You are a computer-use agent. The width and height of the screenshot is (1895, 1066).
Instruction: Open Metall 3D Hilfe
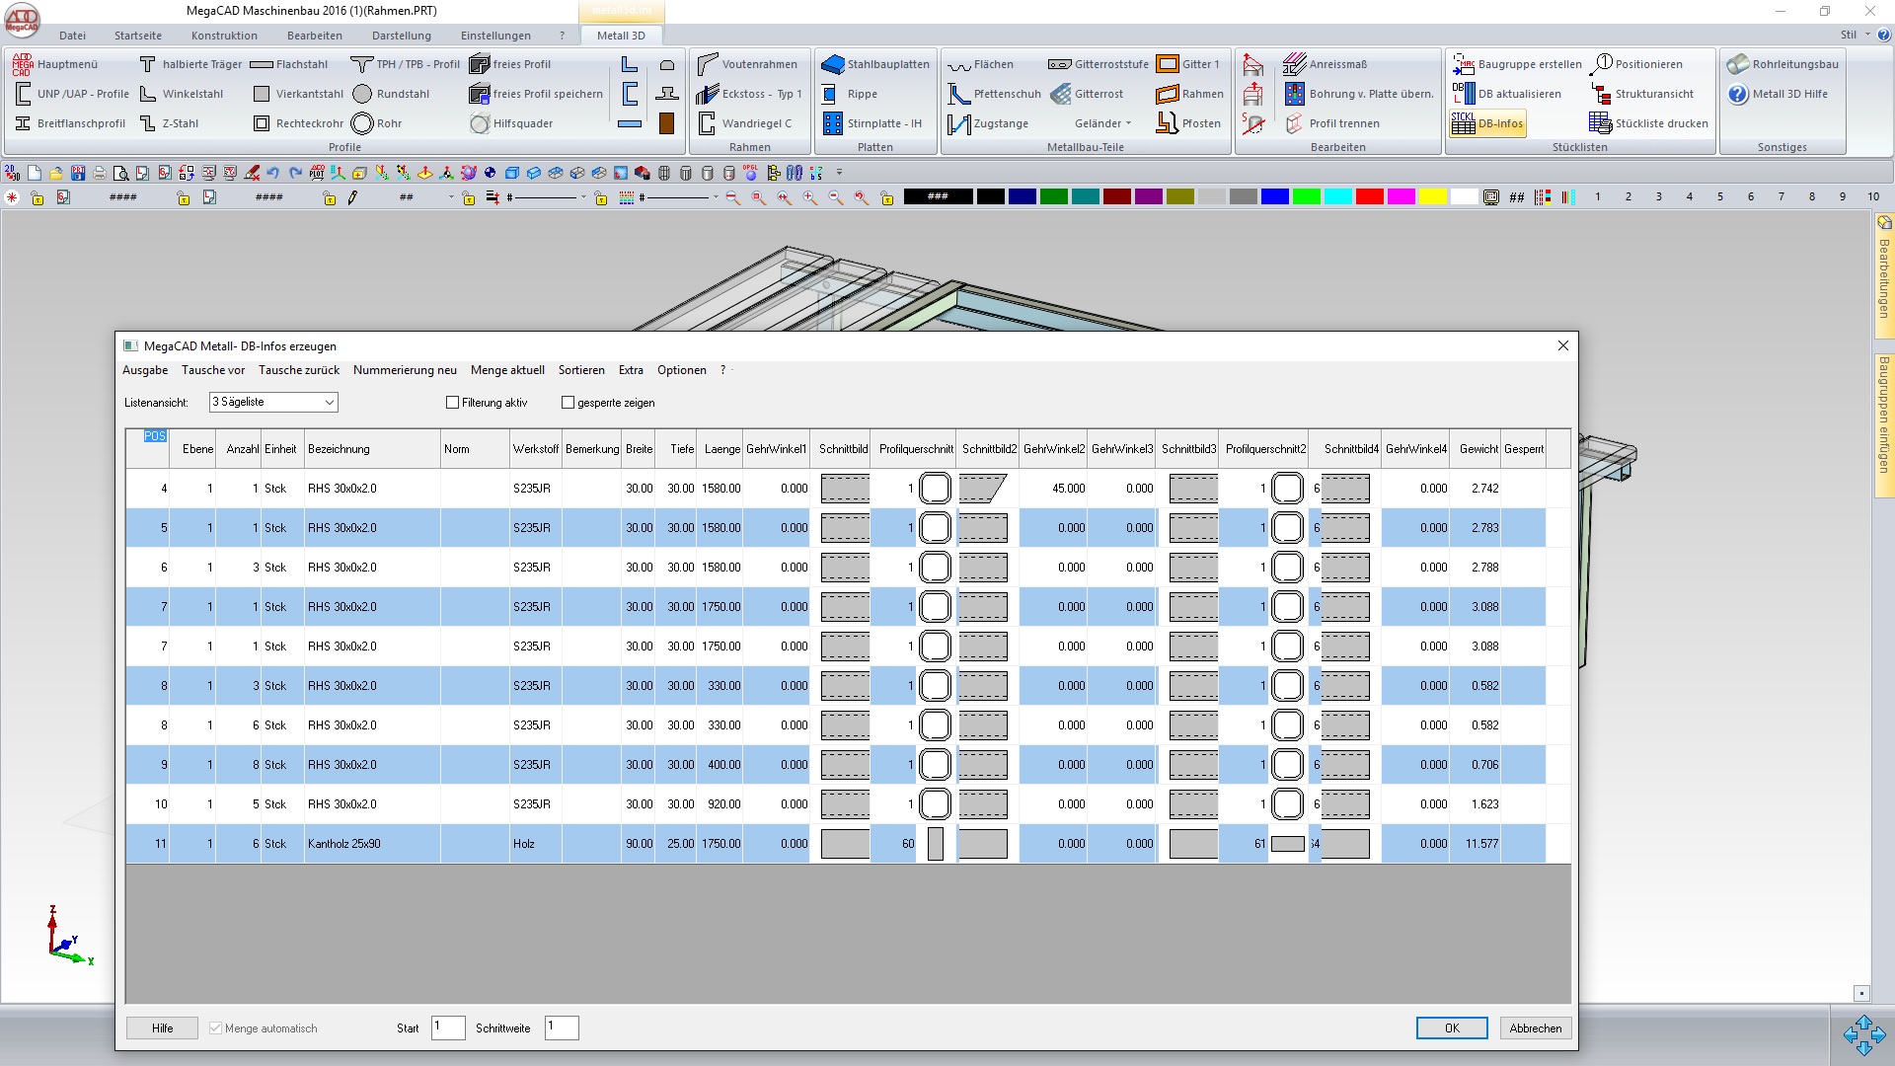(1778, 94)
